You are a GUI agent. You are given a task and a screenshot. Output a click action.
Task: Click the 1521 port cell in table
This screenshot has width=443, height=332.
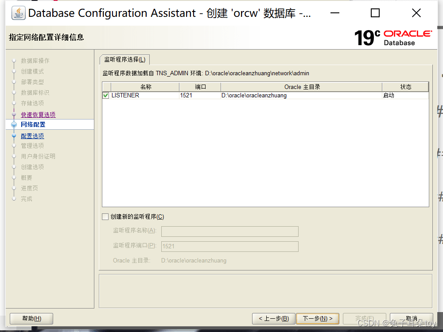[200, 96]
